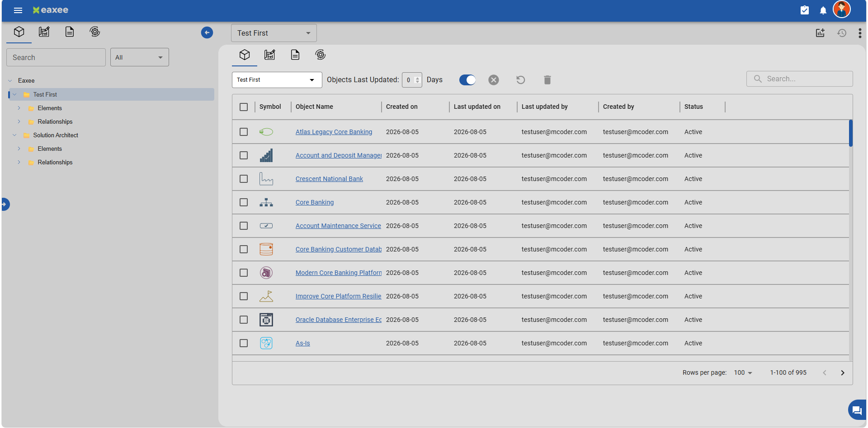This screenshot has width=868, height=428.
Task: Click symbol icon of Oracle Database Enterprise row
Action: (266, 320)
